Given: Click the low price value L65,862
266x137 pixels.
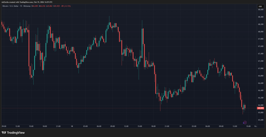Looking at the screenshot, I should 50,6.
